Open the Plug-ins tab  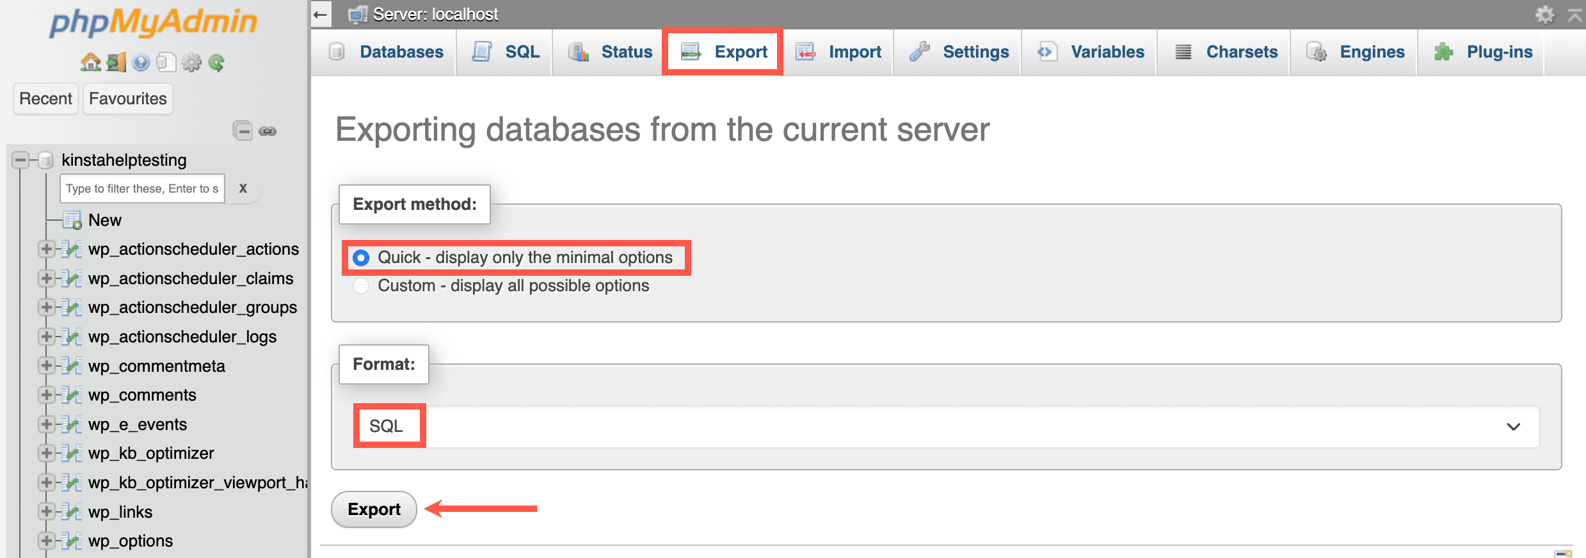[x=1482, y=52]
